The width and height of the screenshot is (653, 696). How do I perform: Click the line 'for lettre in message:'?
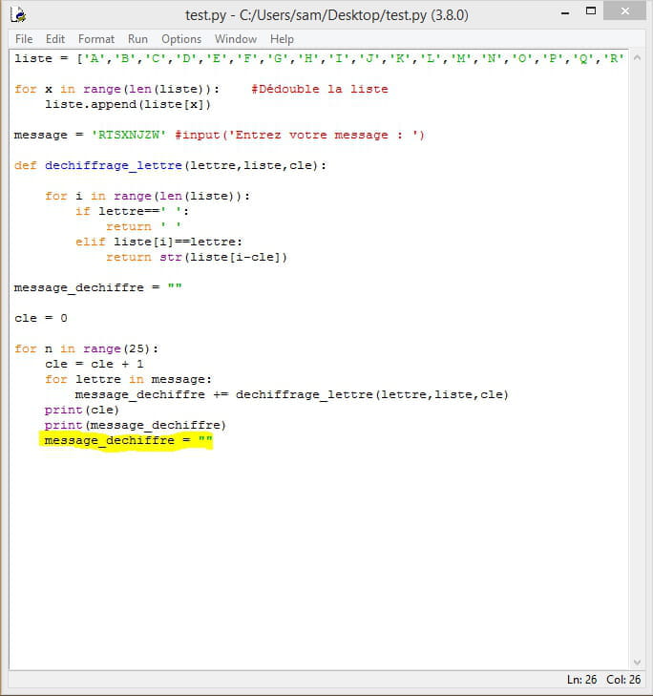(128, 380)
